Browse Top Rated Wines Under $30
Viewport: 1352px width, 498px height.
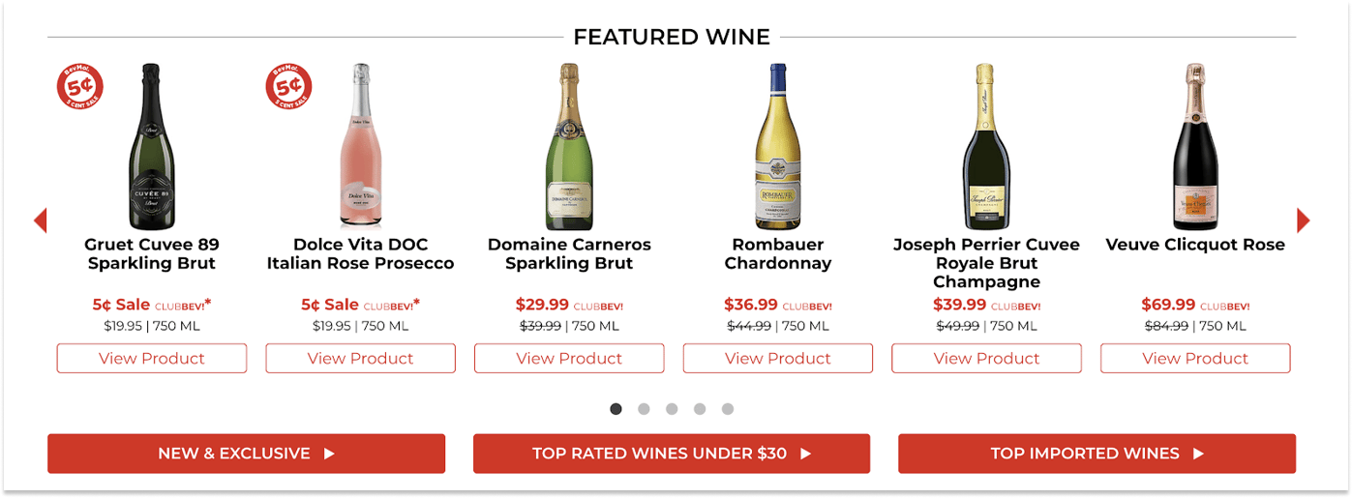pos(671,454)
